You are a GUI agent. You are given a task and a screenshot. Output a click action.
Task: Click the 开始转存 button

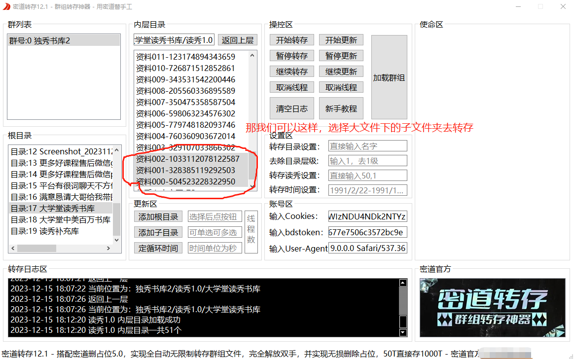click(x=292, y=40)
